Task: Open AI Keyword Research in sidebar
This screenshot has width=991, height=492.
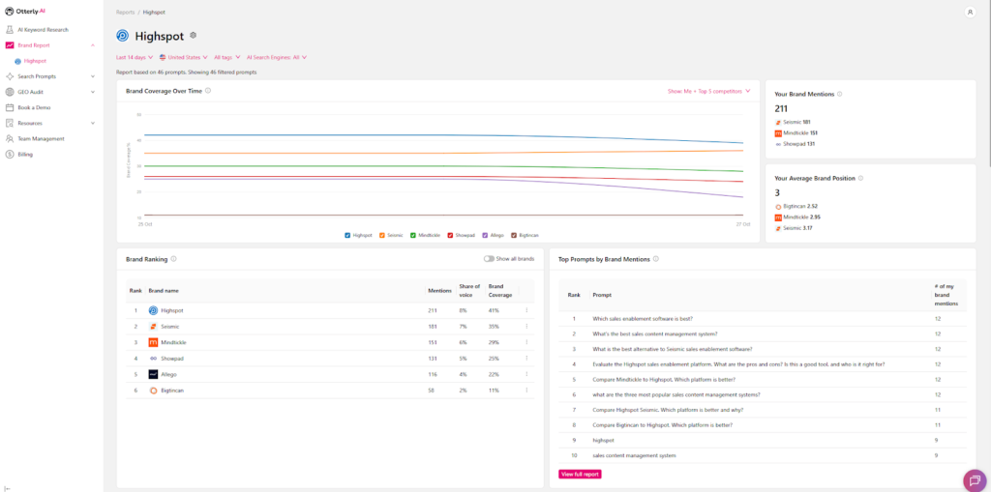Action: pos(43,29)
